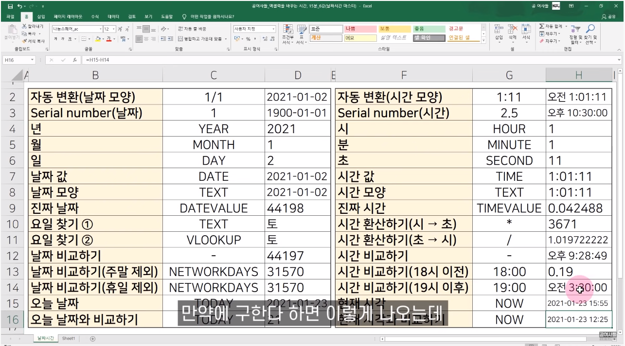This screenshot has width=625, height=346.
Task: Cut selection with 잘라내기
Action: [x=32, y=26]
